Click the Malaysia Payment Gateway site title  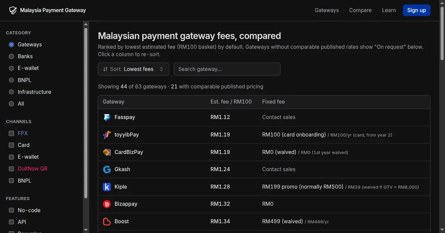click(53, 10)
